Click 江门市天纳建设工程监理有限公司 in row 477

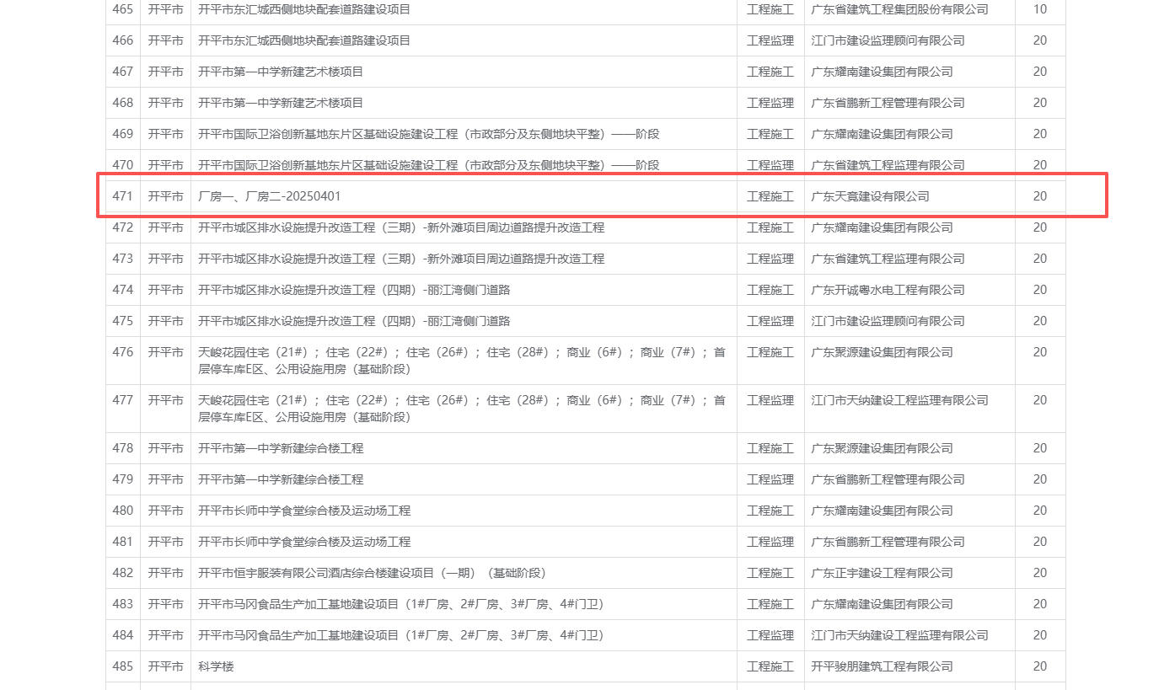click(x=899, y=400)
